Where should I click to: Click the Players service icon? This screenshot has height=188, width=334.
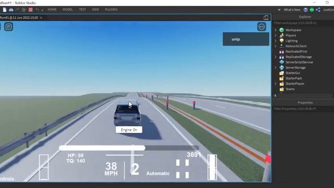[282, 36]
